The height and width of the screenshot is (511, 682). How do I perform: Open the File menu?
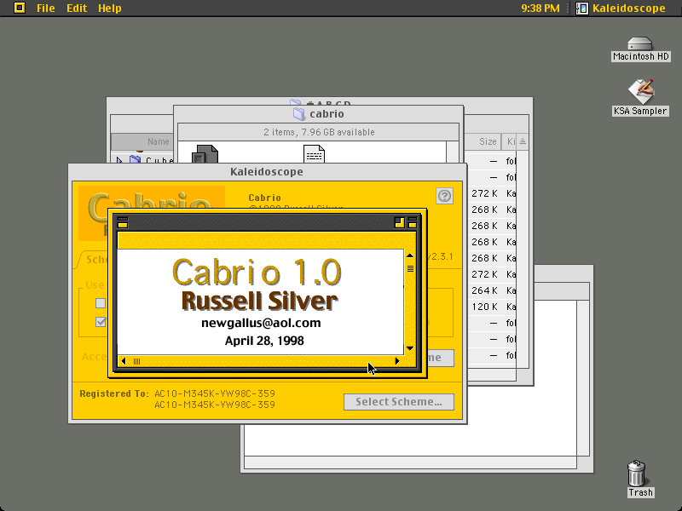pyautogui.click(x=46, y=8)
